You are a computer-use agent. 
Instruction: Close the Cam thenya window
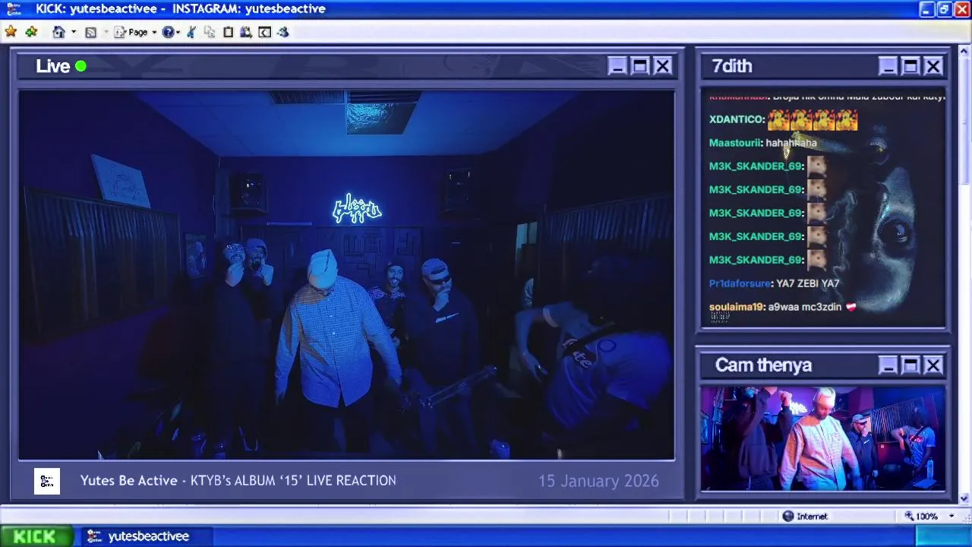[933, 365]
